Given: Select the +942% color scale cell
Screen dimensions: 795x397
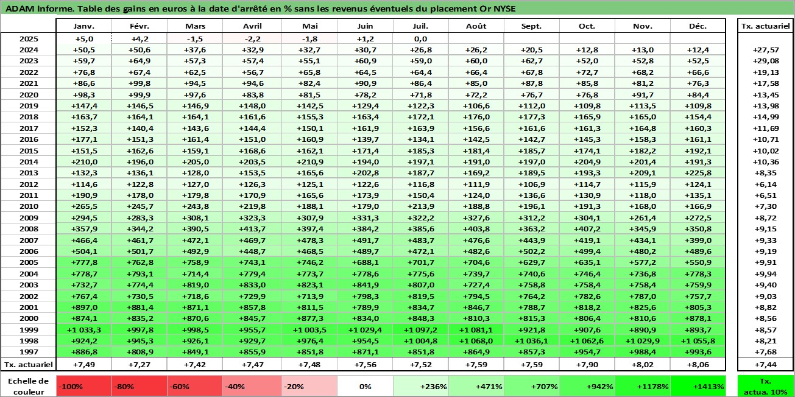Looking at the screenshot, I should [587, 386].
